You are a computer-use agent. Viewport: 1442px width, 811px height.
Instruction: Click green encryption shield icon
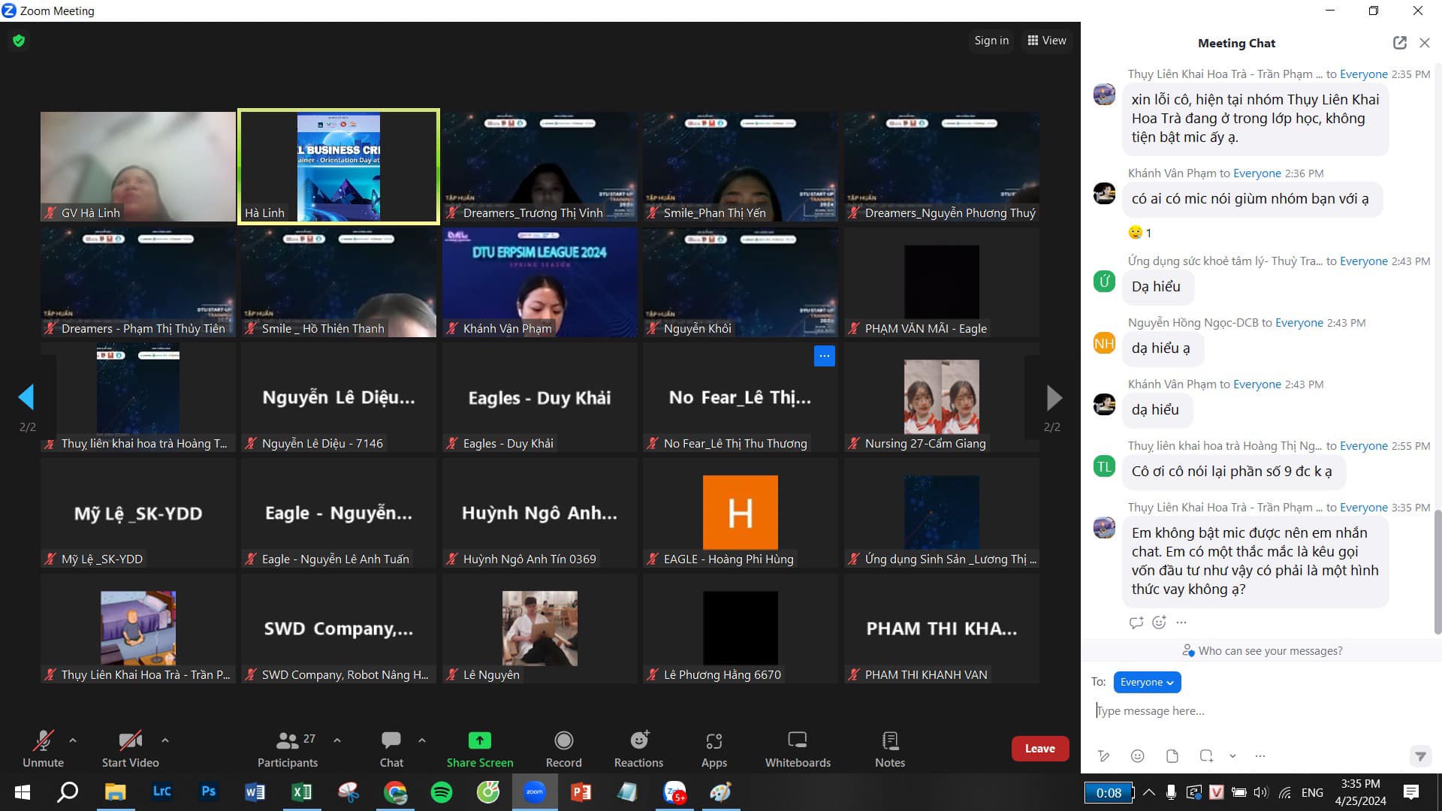[x=19, y=41]
